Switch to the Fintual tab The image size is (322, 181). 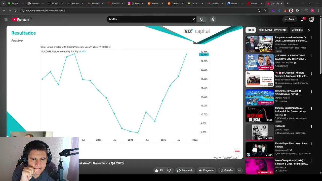coord(235,4)
